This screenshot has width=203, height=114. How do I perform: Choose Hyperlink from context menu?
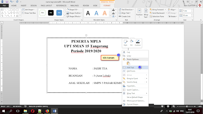coord(135,86)
